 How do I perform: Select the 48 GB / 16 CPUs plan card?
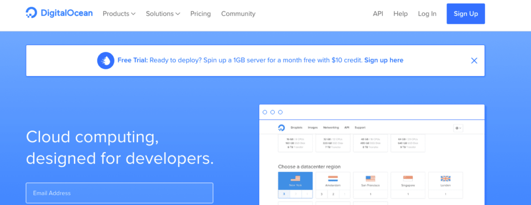pos(370,143)
